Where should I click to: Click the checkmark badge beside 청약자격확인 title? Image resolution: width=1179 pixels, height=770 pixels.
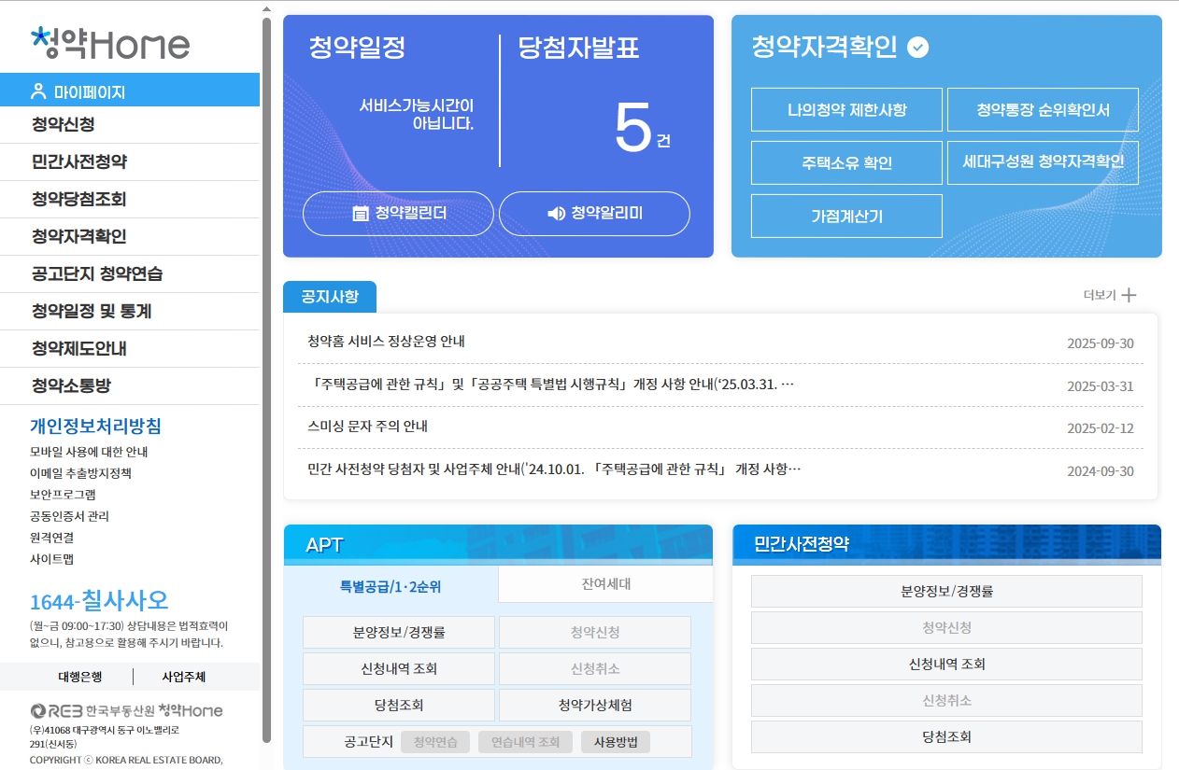pos(918,48)
